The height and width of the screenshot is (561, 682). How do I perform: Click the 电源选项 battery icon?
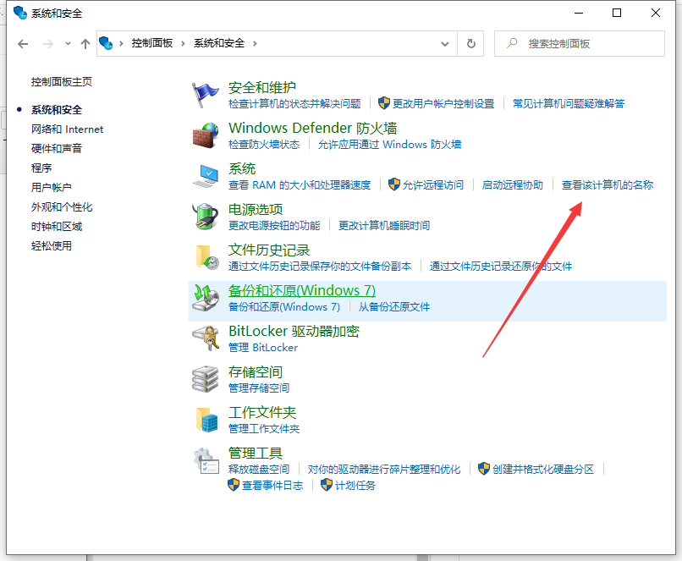(204, 216)
